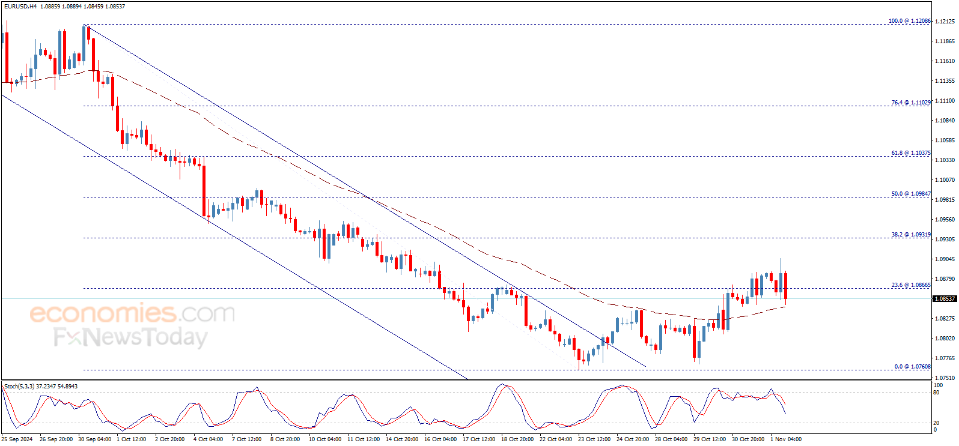
Task: Click the 10 Oct 04:00 time axis label
Action: click(325, 439)
